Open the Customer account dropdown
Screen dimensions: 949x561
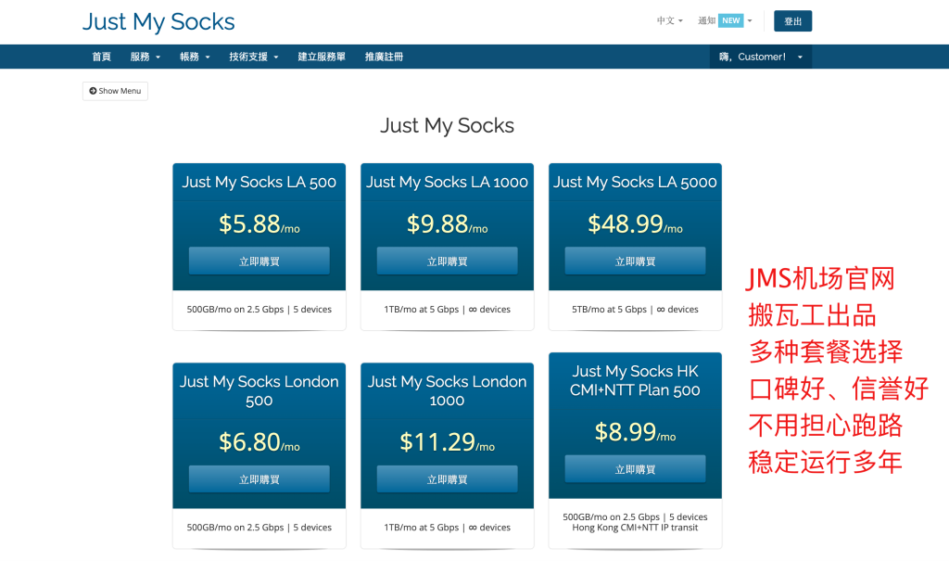[760, 57]
